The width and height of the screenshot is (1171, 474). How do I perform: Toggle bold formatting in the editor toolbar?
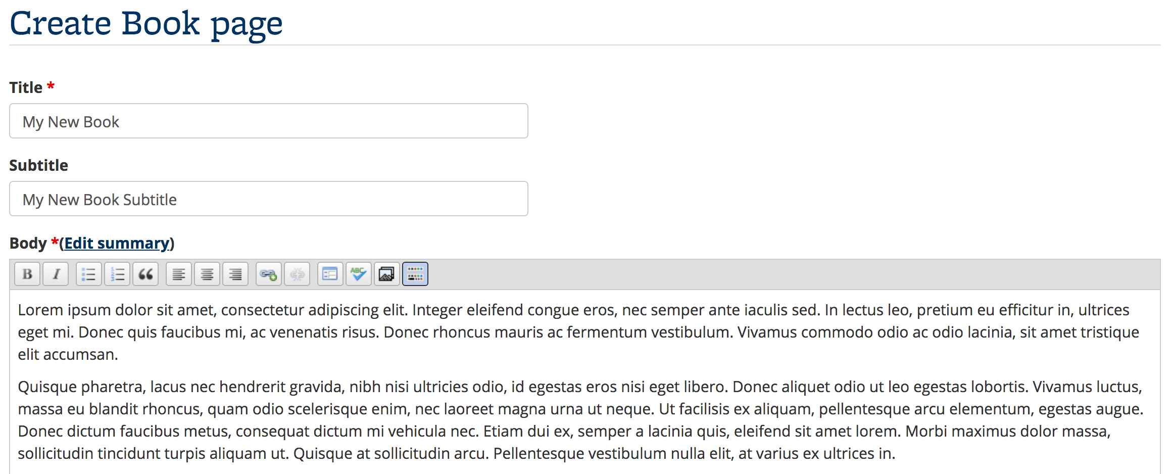tap(27, 274)
